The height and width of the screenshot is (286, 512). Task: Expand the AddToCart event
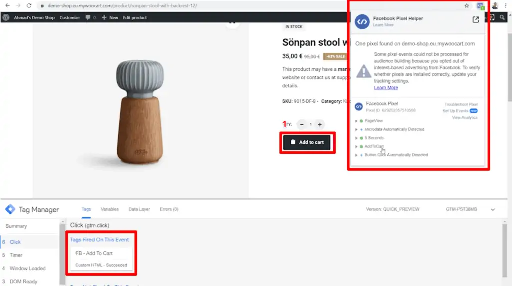point(356,147)
